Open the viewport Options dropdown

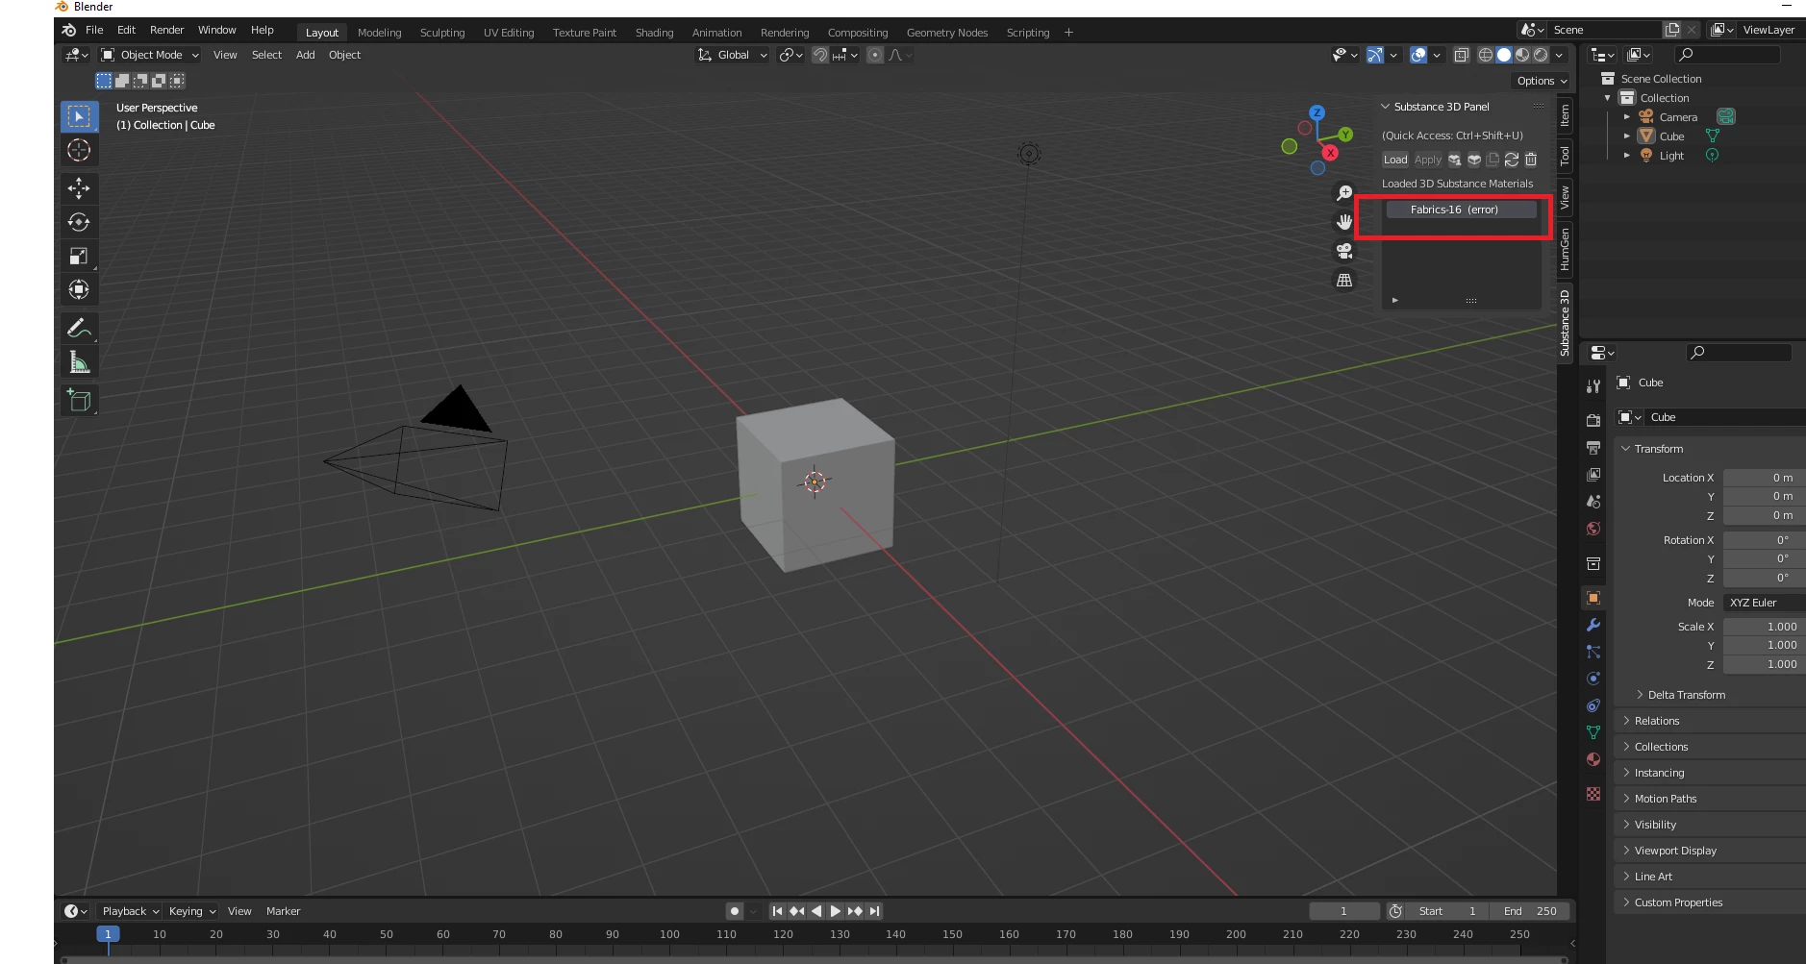tap(1541, 81)
